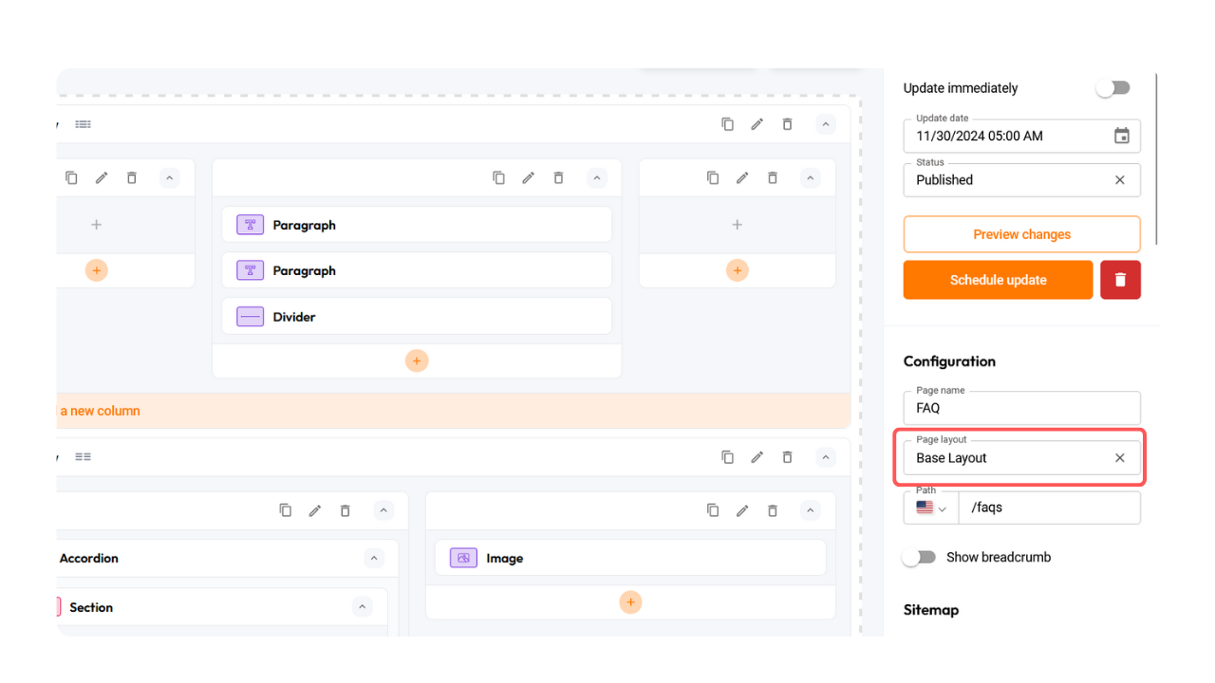Click the Page name input field

pyautogui.click(x=1021, y=408)
